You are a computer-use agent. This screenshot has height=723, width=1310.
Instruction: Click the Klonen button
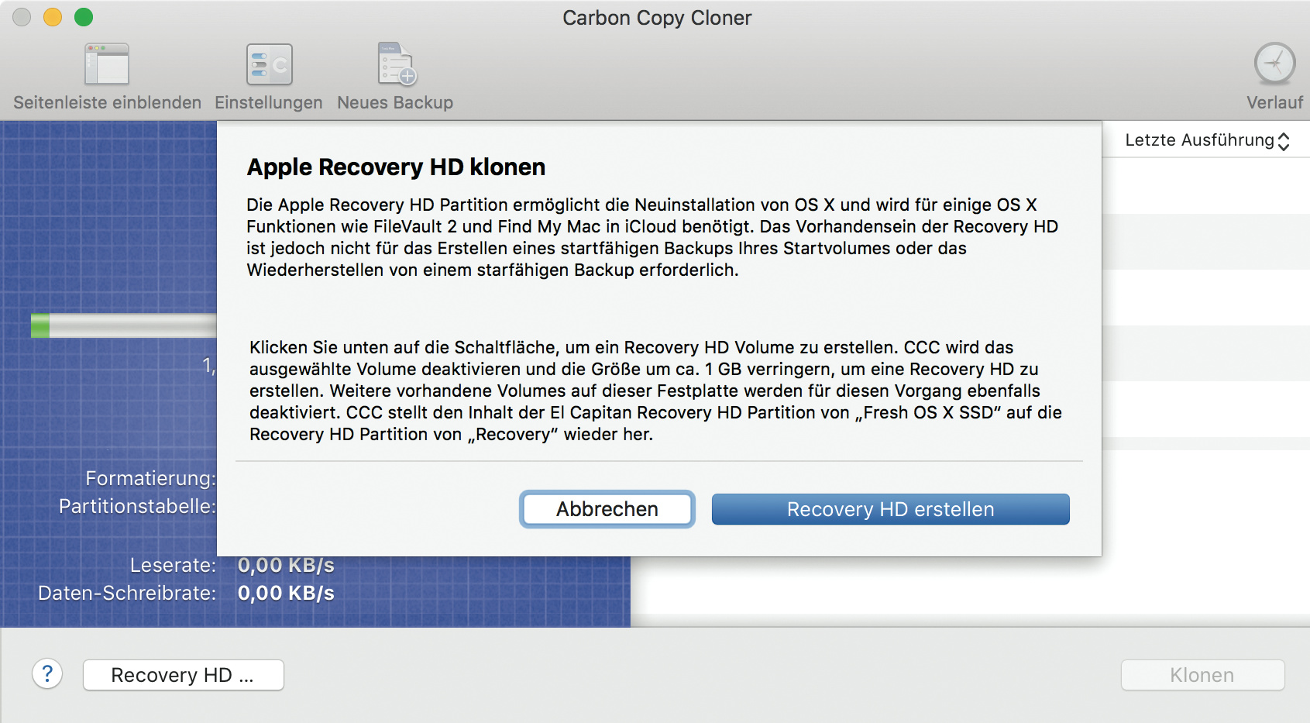click(1202, 675)
